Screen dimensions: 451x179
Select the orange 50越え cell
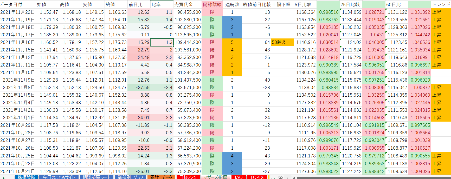click(x=282, y=42)
